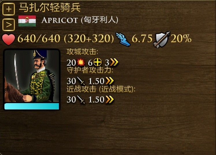Image resolution: width=216 pixels, height=155 pixels.
Task: Click the shield and arrow armor icon
Action: pos(162,39)
